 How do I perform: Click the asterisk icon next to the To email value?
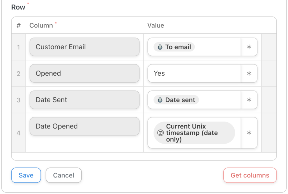(249, 47)
